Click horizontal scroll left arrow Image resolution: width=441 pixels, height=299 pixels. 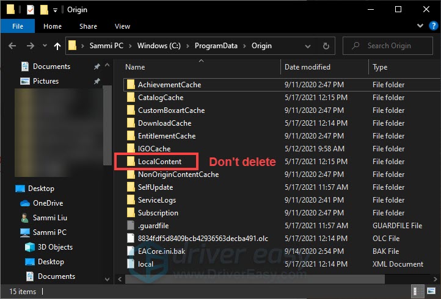point(120,279)
